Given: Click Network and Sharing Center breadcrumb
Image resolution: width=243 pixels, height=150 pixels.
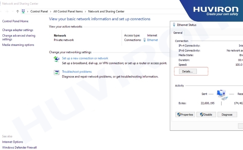Looking at the screenshot, I should [106, 11].
